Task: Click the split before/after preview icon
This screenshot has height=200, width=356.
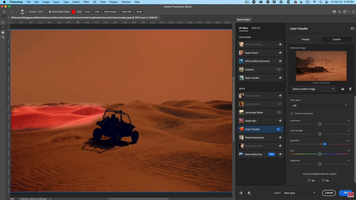Action: tap(241, 193)
